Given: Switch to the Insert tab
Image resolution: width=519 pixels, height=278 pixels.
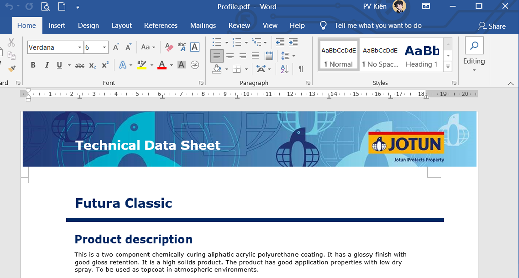Looking at the screenshot, I should pyautogui.click(x=57, y=25).
